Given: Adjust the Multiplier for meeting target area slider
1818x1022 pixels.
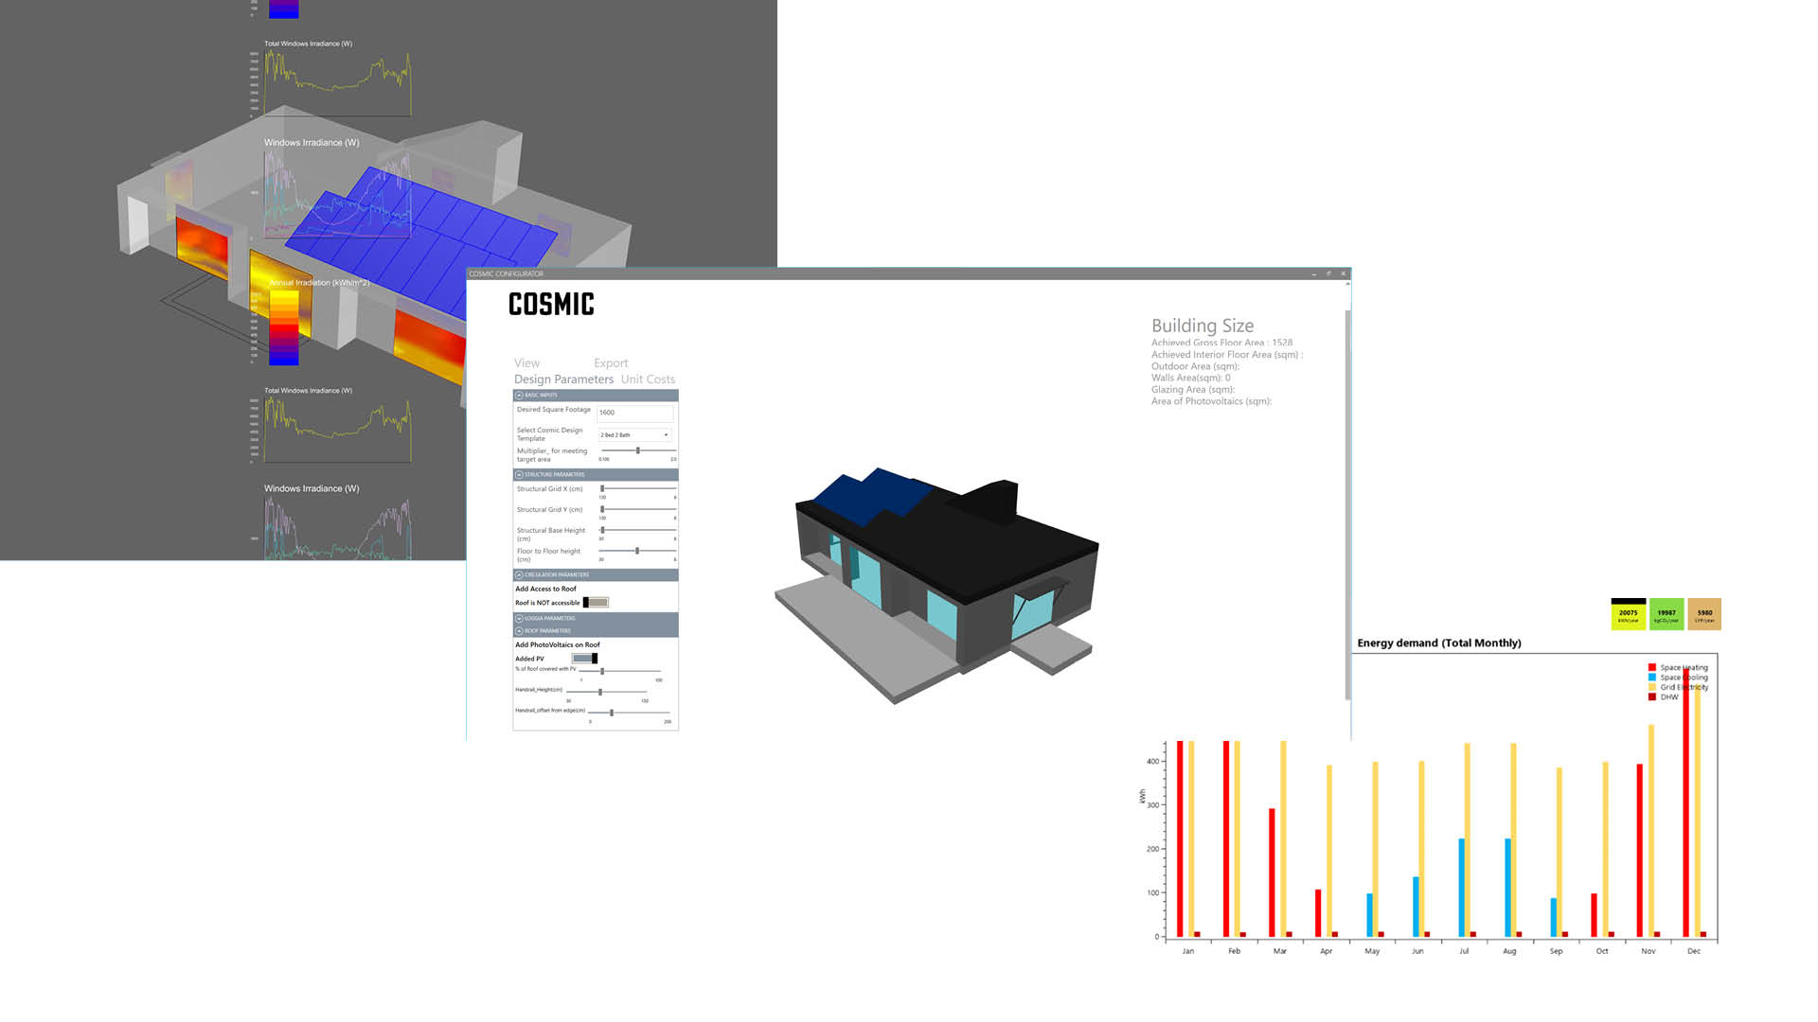Looking at the screenshot, I should click(638, 450).
